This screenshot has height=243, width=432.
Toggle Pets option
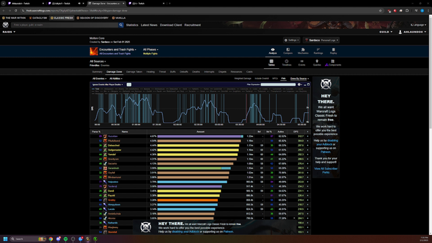[283, 78]
